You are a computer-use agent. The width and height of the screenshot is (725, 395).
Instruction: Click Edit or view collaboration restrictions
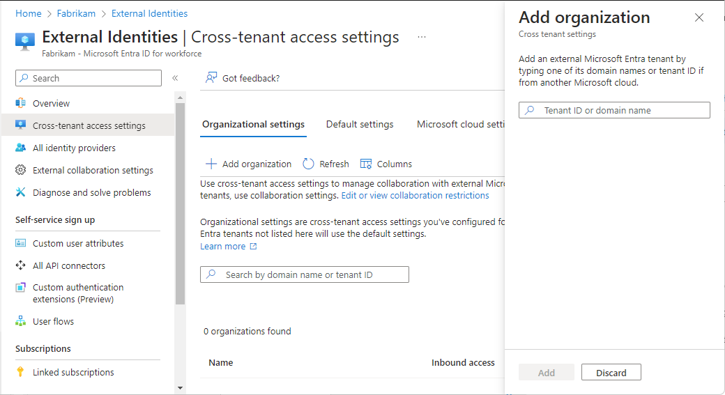click(x=415, y=196)
